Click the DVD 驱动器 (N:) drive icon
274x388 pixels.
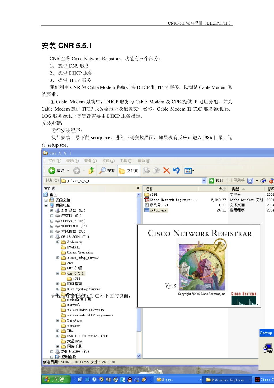coord(58,352)
